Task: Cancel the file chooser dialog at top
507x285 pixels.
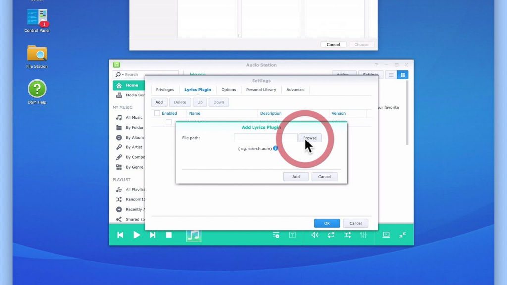Action: 333,44
